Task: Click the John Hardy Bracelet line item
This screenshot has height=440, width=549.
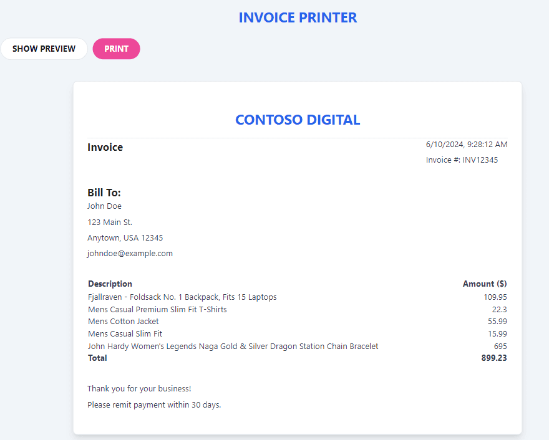Action: pos(233,347)
